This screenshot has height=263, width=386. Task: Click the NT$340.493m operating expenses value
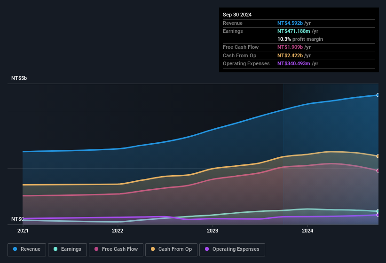point(294,63)
